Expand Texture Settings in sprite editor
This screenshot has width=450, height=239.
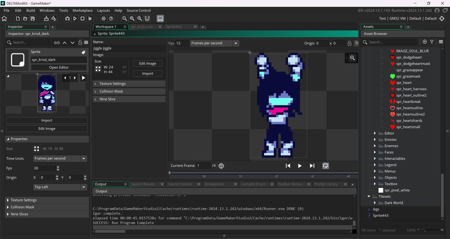(x=129, y=84)
